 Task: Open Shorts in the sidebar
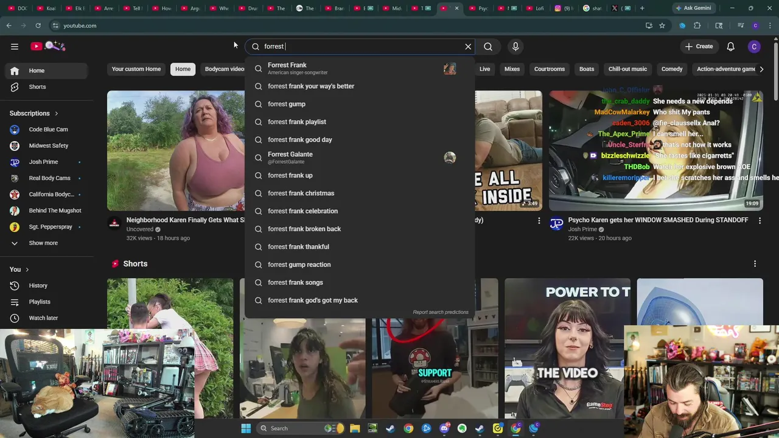(x=47, y=87)
